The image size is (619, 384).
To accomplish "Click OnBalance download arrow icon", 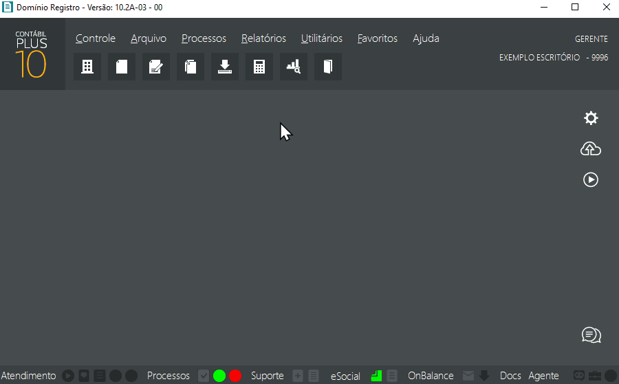I will (x=484, y=376).
